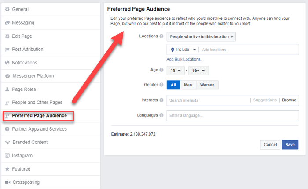Open Messenger Platform section
308x189 pixels.
[51, 76]
